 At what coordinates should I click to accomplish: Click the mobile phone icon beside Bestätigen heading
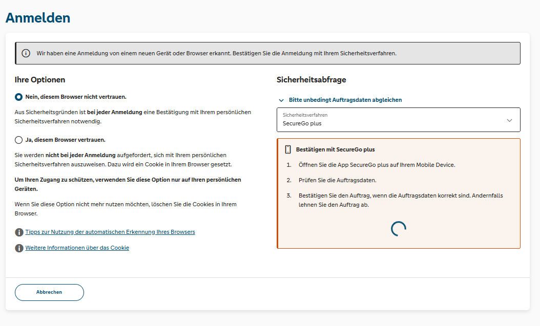point(288,149)
